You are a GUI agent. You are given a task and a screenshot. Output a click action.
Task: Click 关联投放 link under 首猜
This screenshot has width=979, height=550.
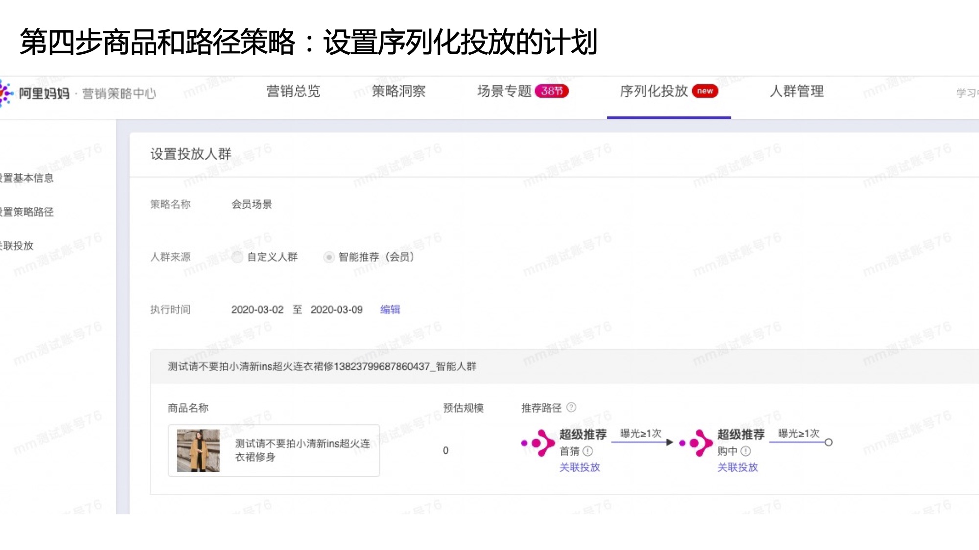(x=580, y=467)
